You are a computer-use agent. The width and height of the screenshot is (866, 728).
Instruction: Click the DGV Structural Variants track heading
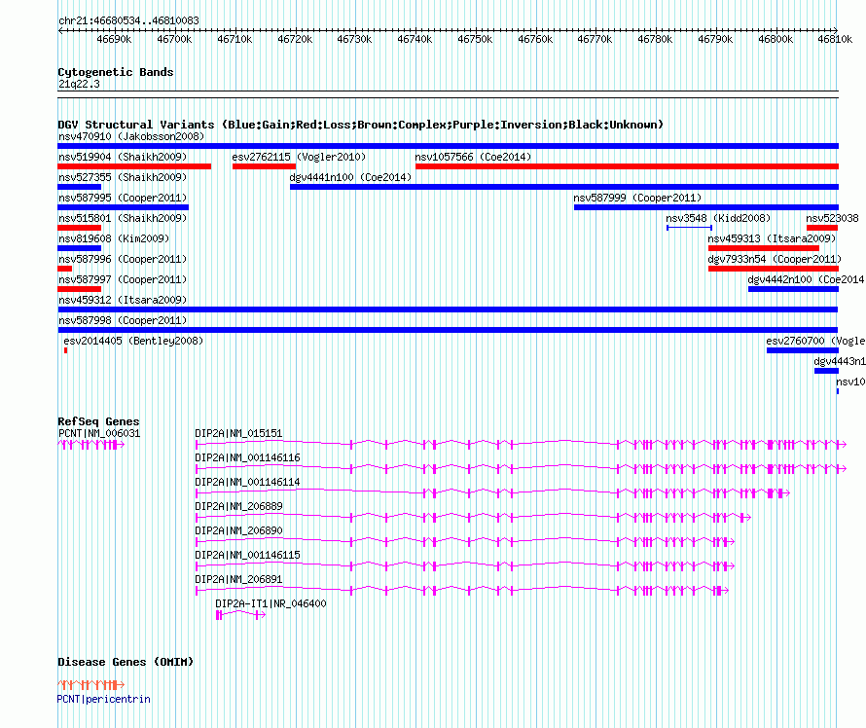point(361,125)
